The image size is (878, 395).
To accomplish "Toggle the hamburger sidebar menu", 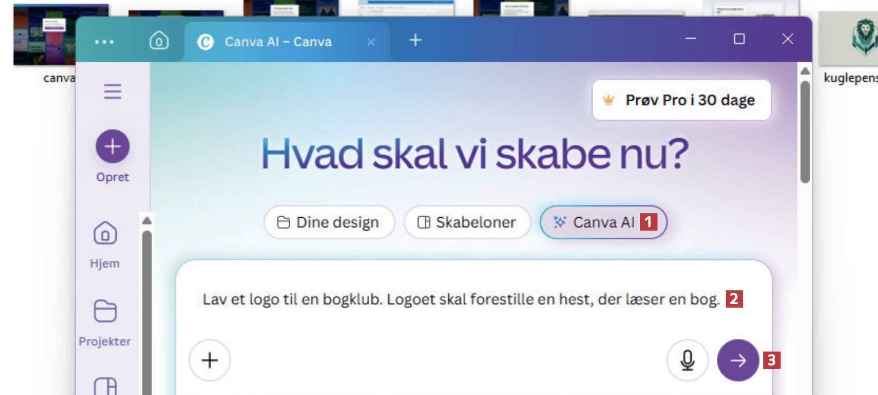I will tap(112, 91).
